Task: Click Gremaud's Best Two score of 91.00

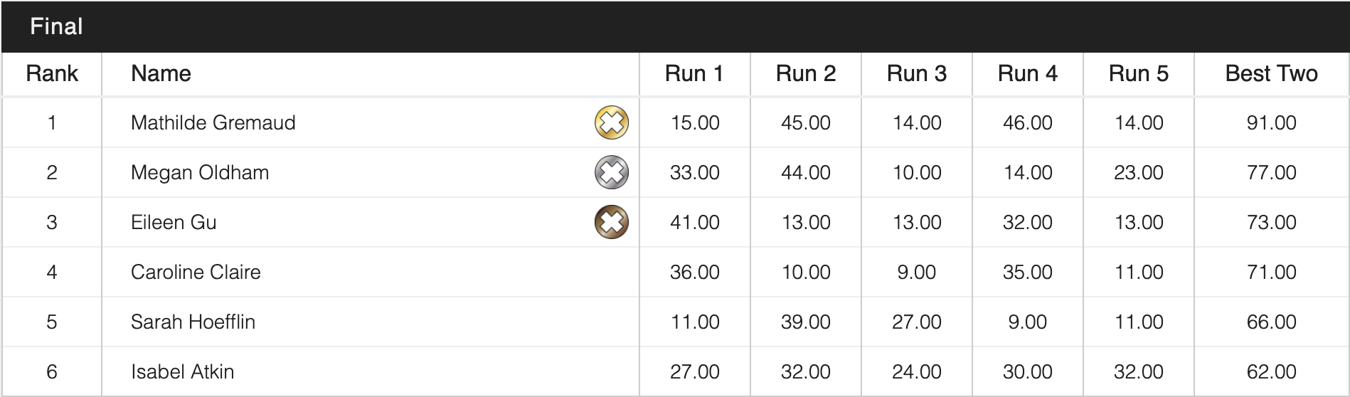Action: point(1271,122)
